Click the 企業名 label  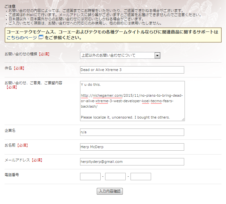[10, 130]
